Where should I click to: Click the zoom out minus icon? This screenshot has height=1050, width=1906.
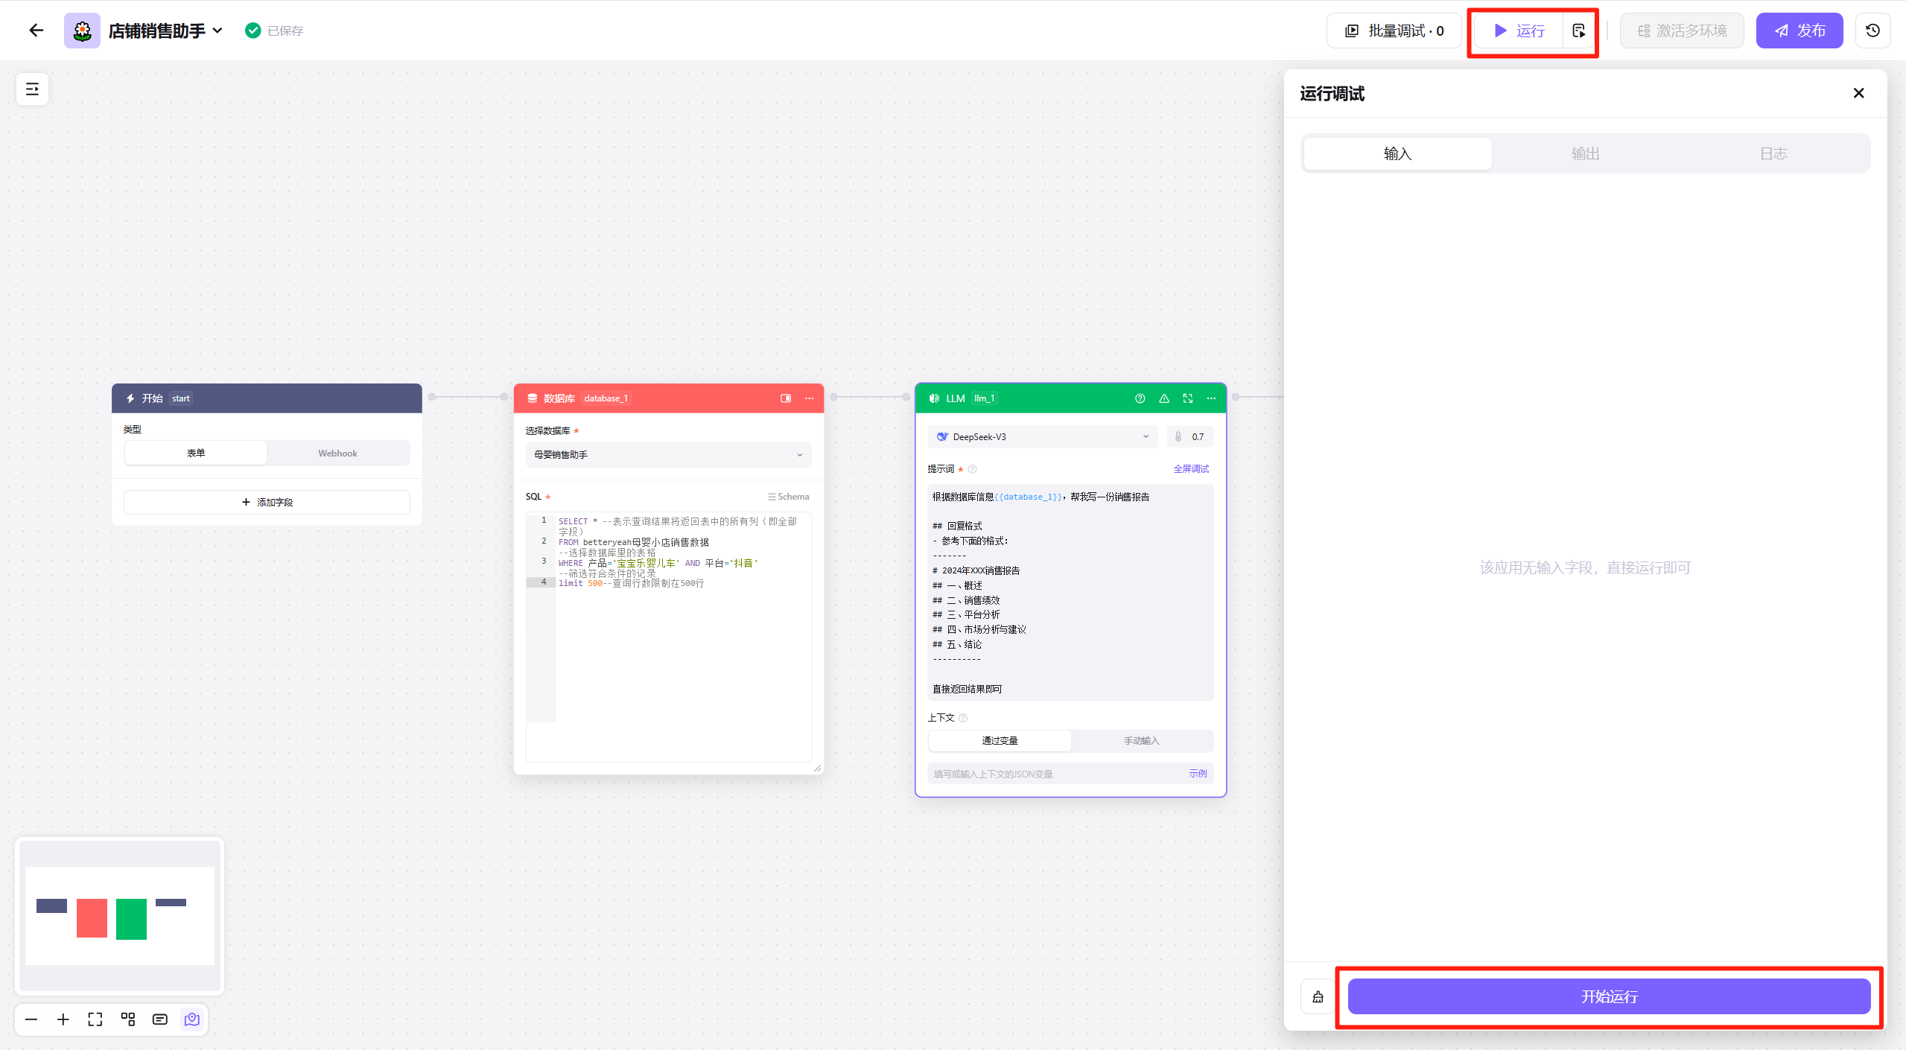pos(31,1019)
